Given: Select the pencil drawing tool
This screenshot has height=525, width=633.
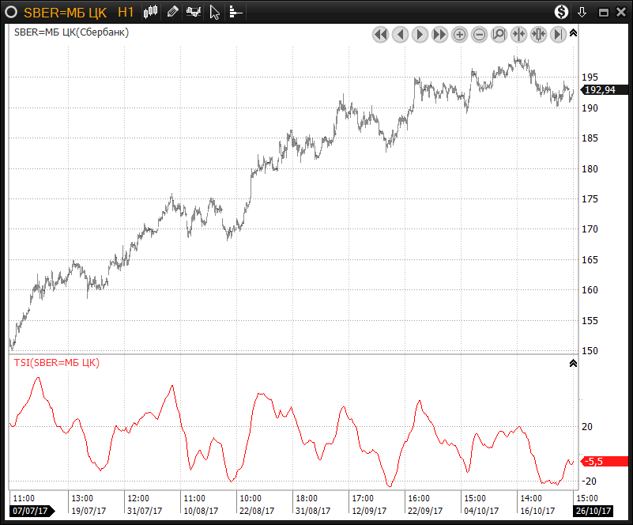Looking at the screenshot, I should click(172, 12).
